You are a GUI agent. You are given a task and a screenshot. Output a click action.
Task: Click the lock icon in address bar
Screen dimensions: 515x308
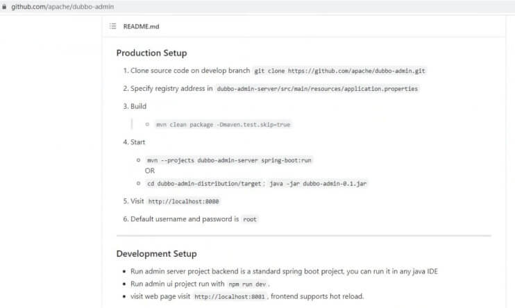pos(4,6)
